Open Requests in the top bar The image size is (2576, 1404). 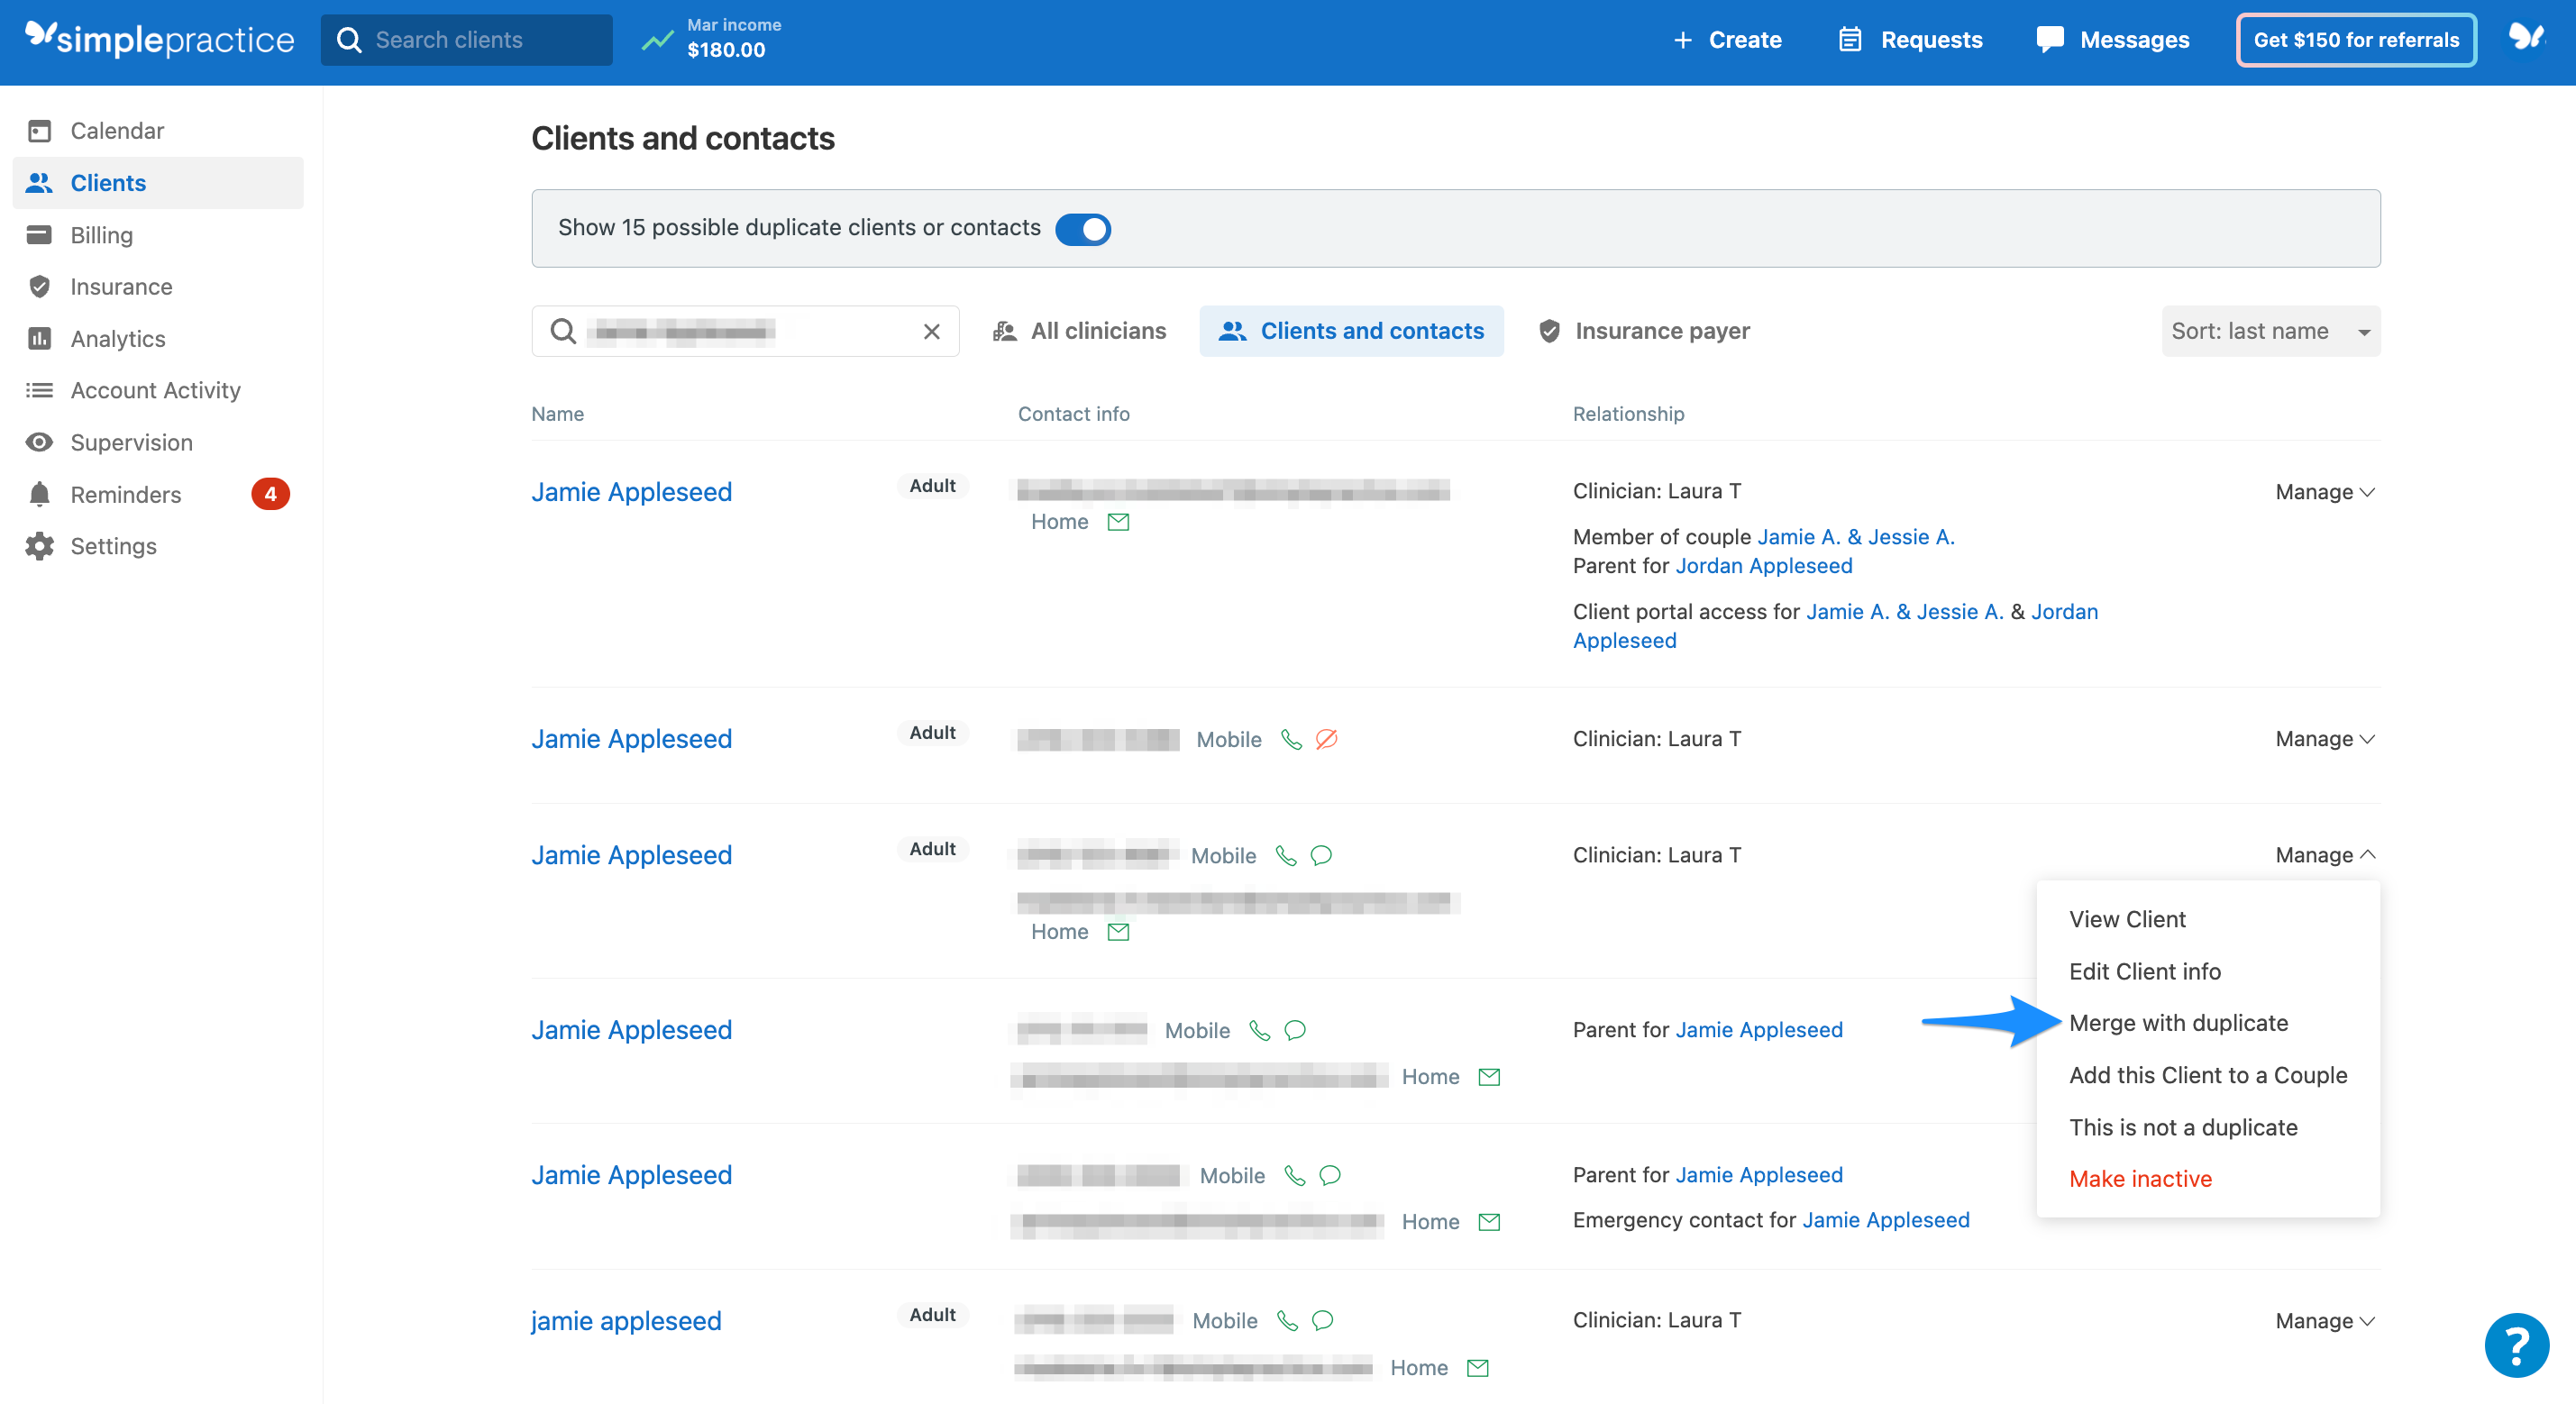click(1910, 40)
